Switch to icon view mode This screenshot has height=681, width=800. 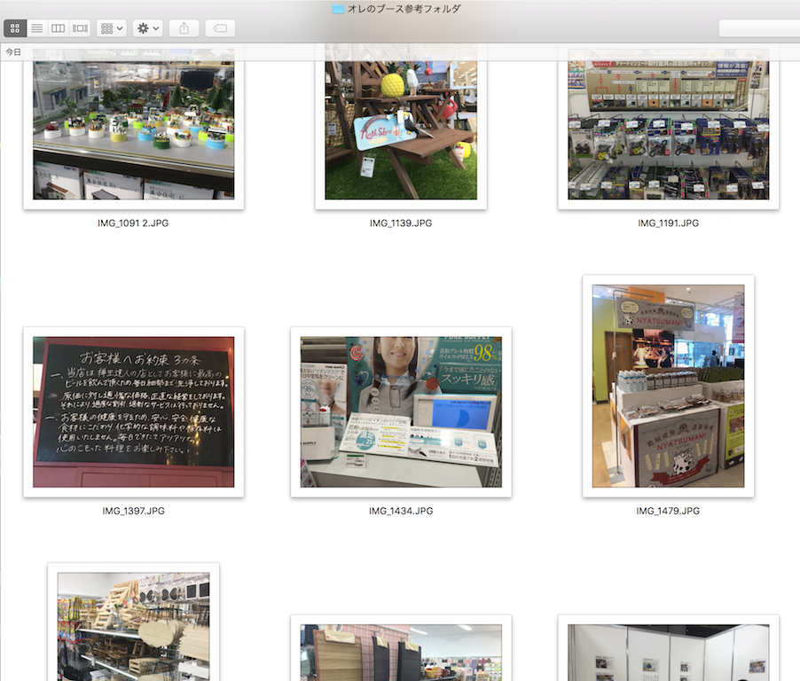(x=15, y=28)
